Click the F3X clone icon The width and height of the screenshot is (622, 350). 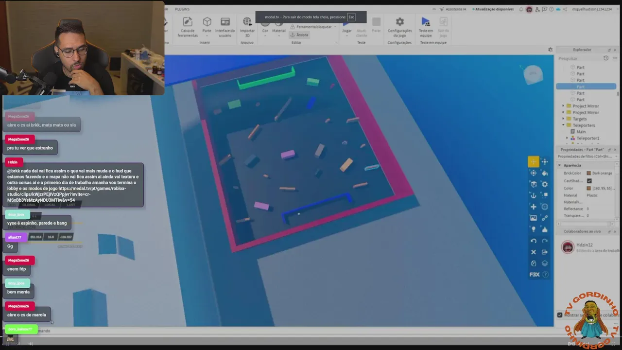(534, 263)
